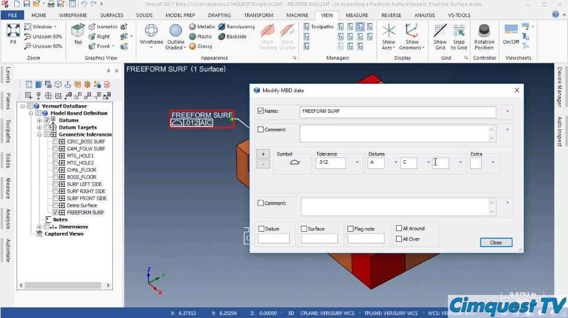Image resolution: width=568 pixels, height=318 pixels.
Task: Enable Wireframe appearance
Action: click(x=151, y=35)
